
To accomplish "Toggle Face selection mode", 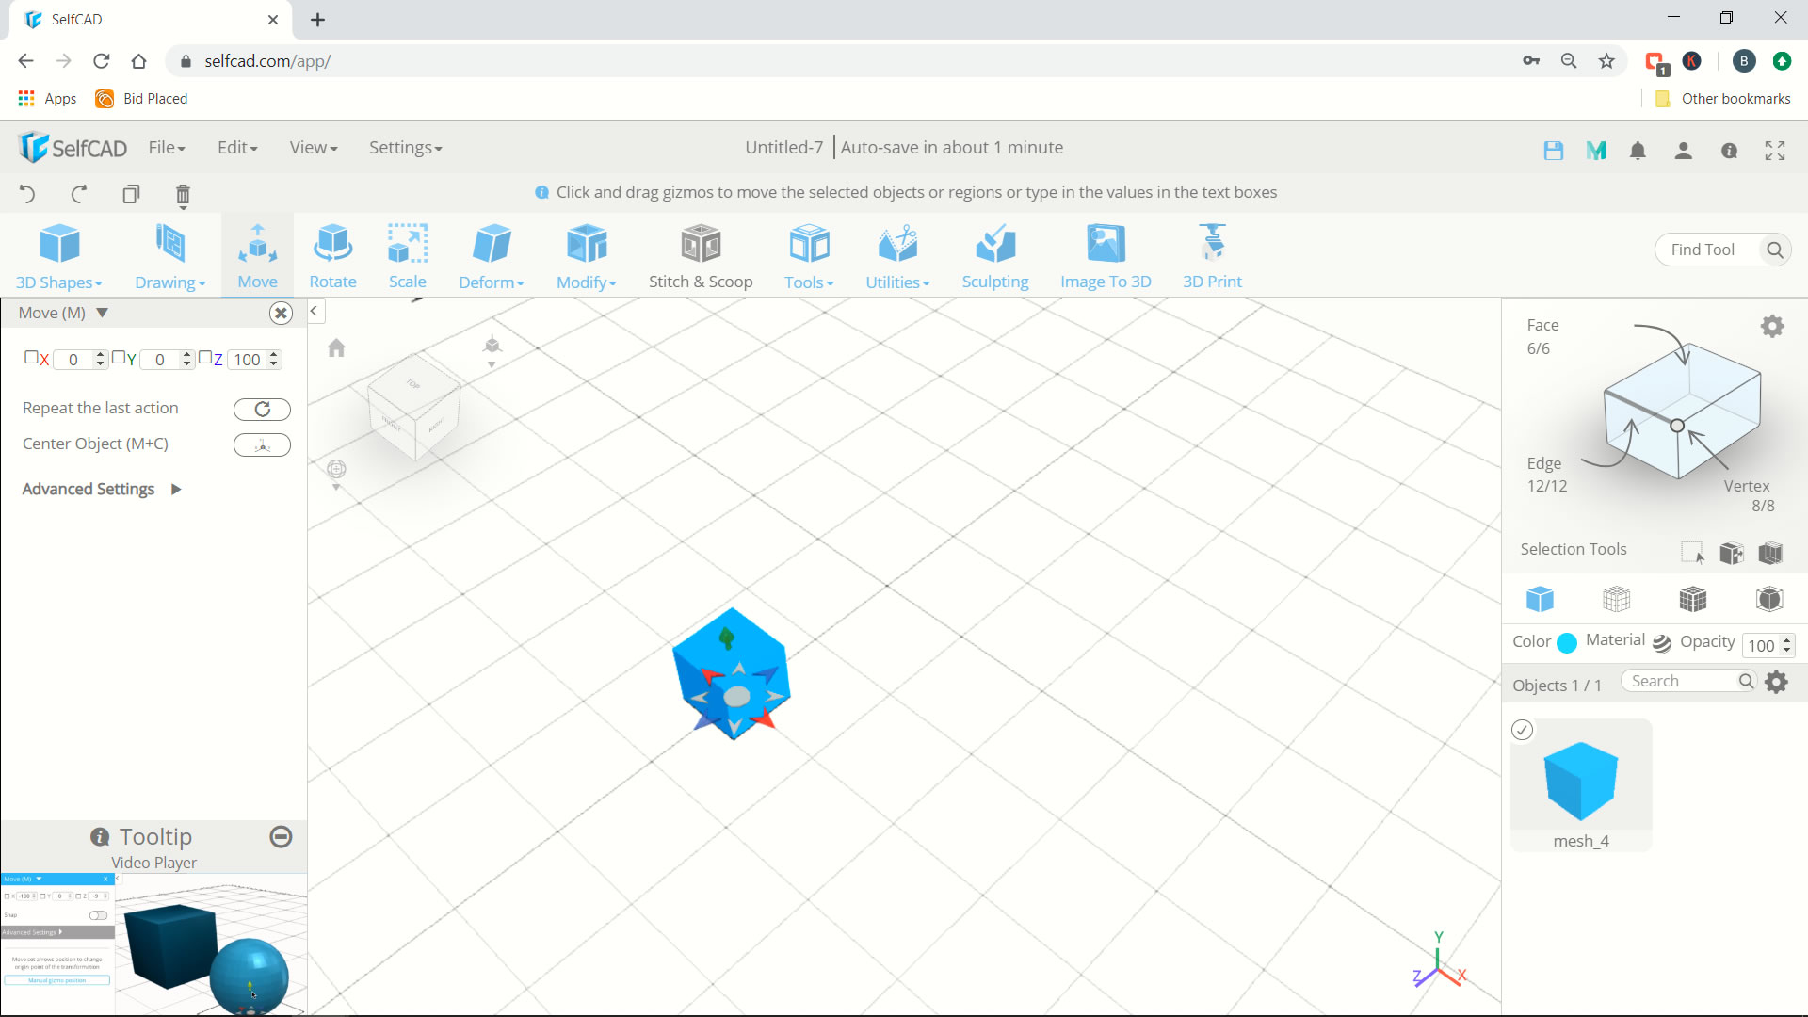I will pos(1542,336).
